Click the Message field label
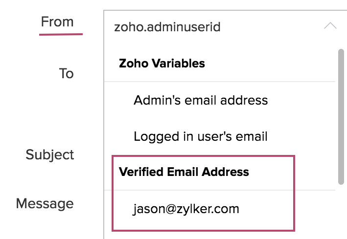Viewport: 347px width, 239px height. click(x=45, y=203)
